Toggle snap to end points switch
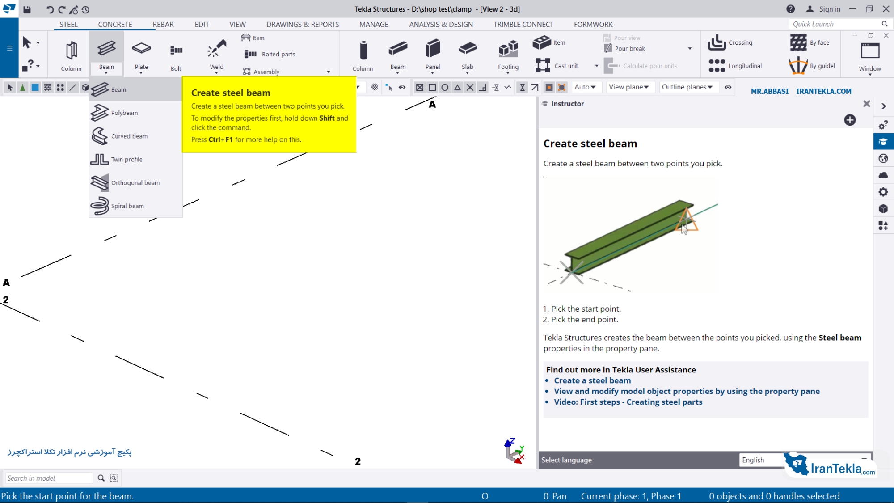 pos(432,87)
